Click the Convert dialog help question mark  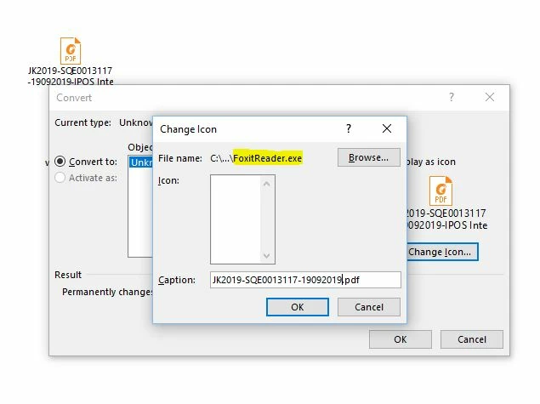click(452, 97)
